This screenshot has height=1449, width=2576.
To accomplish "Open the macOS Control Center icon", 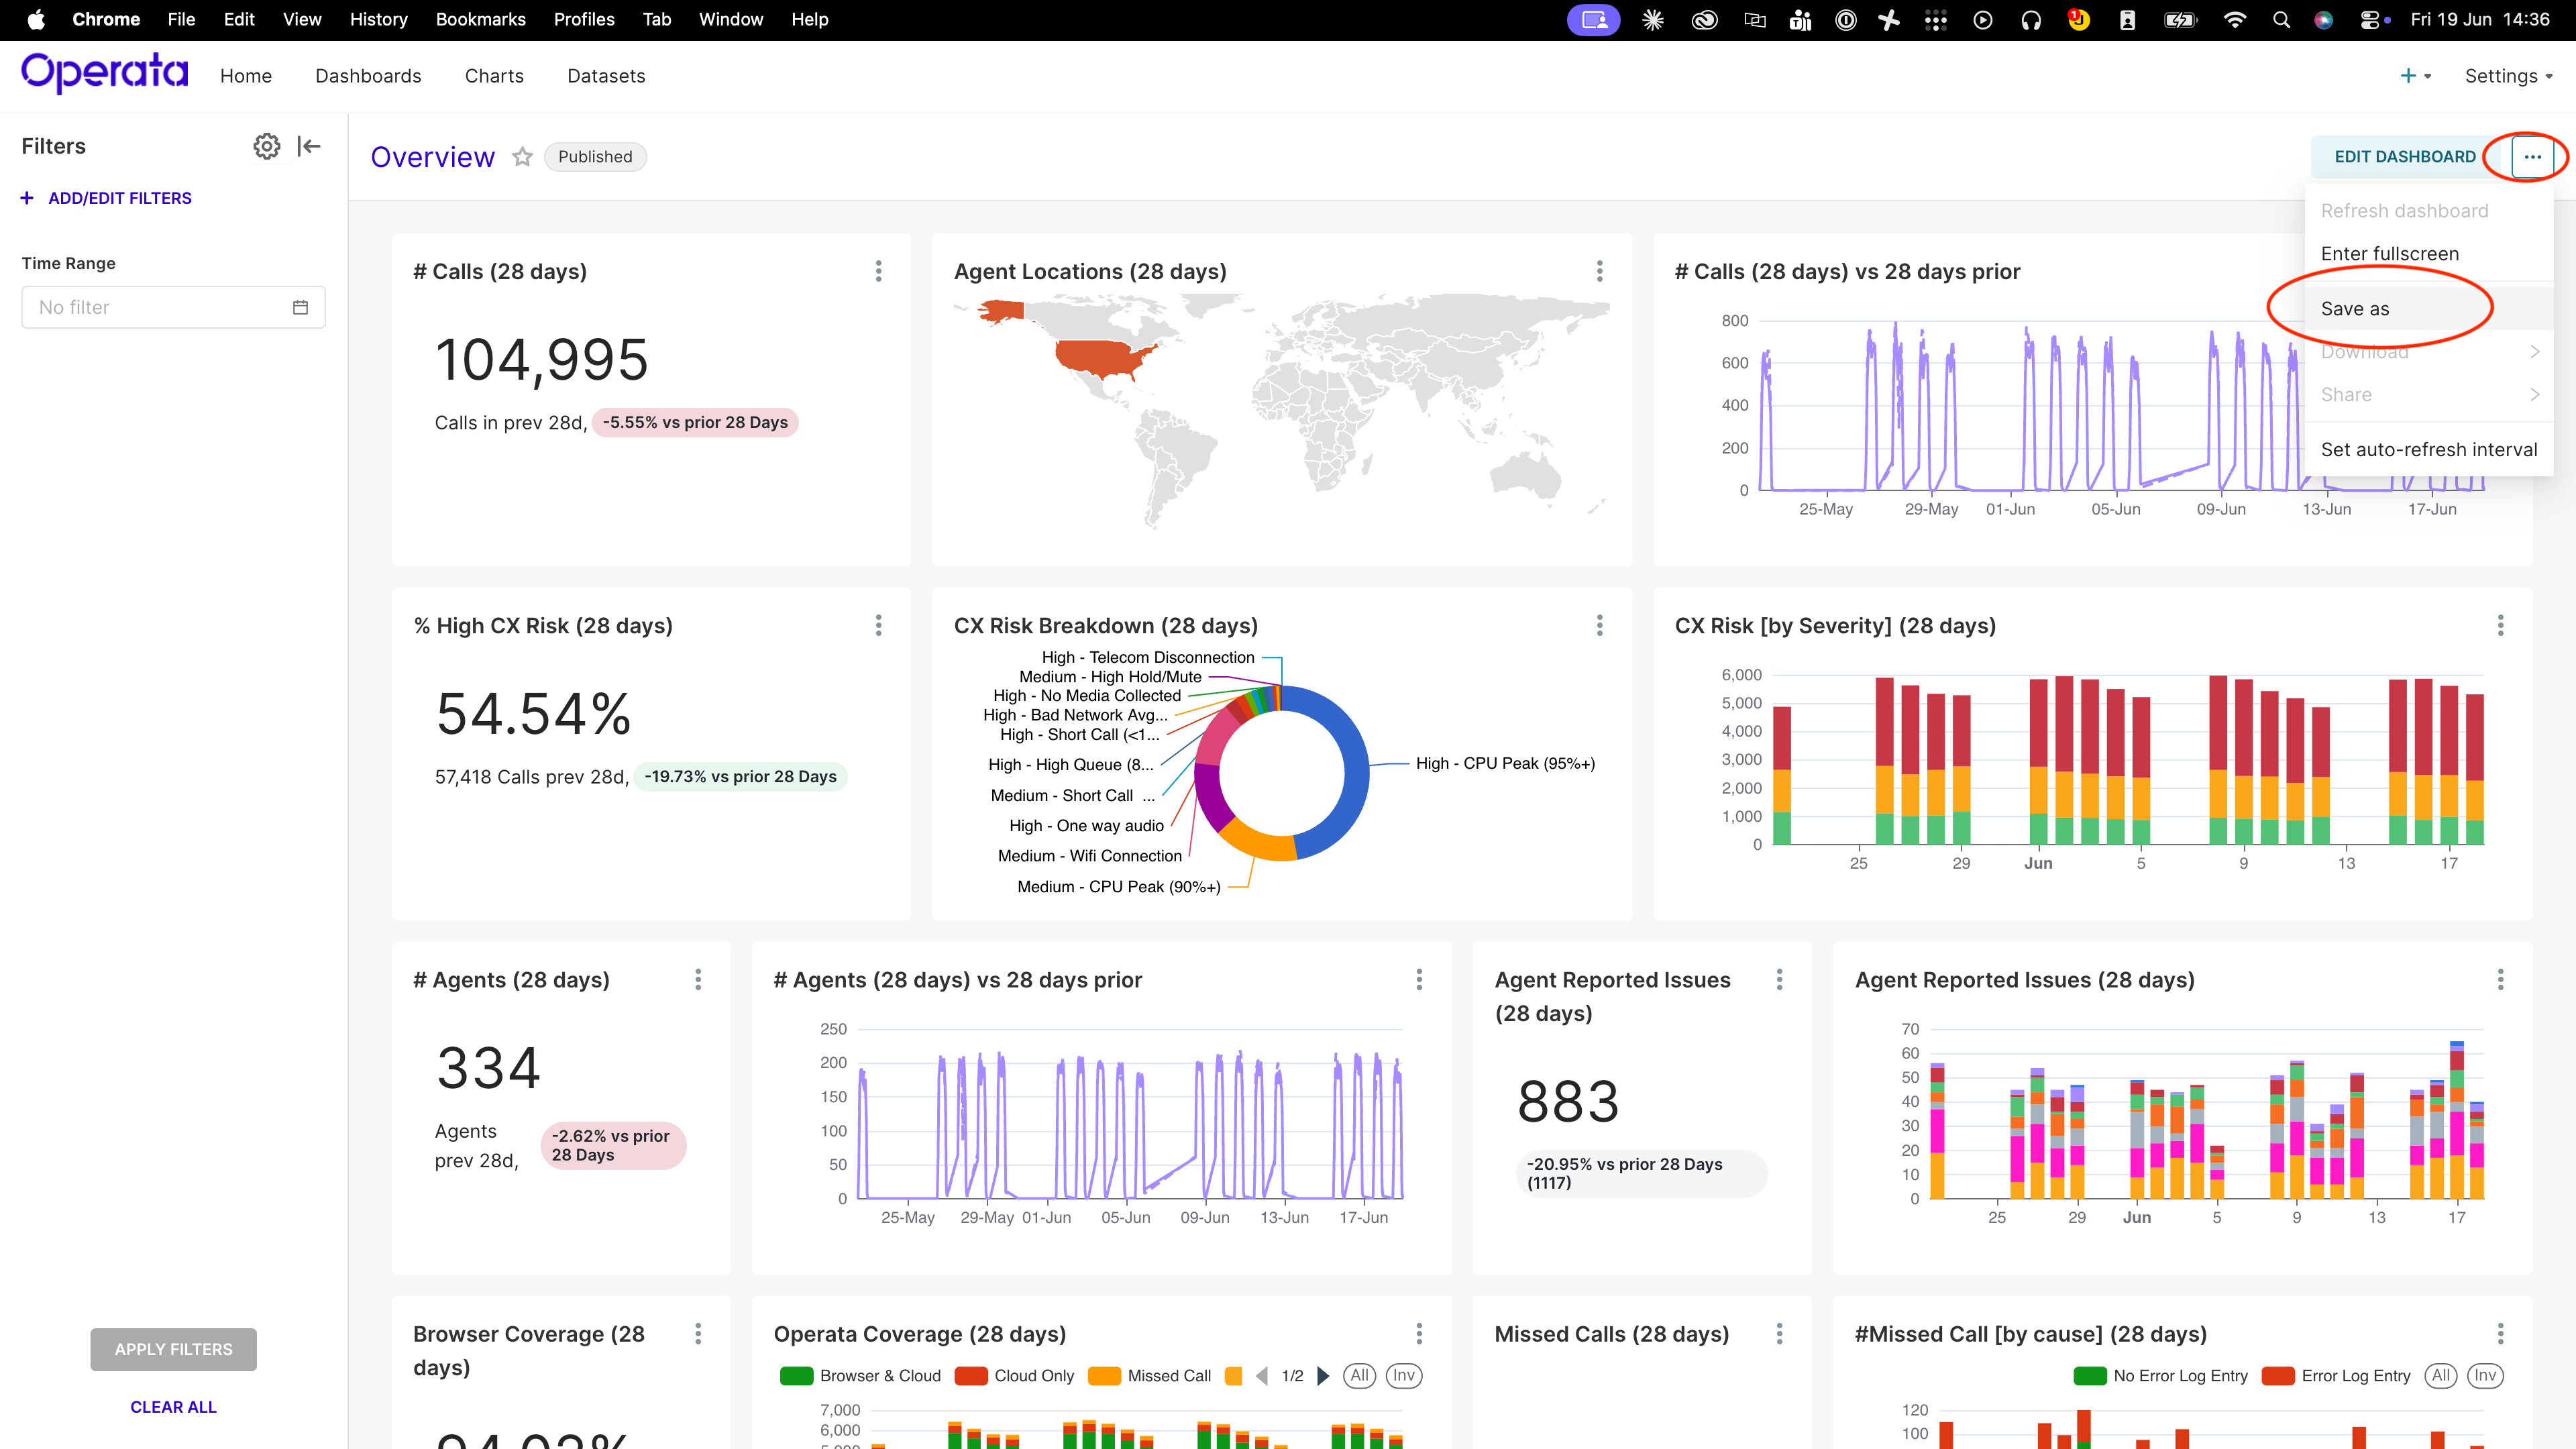I will (2371, 20).
